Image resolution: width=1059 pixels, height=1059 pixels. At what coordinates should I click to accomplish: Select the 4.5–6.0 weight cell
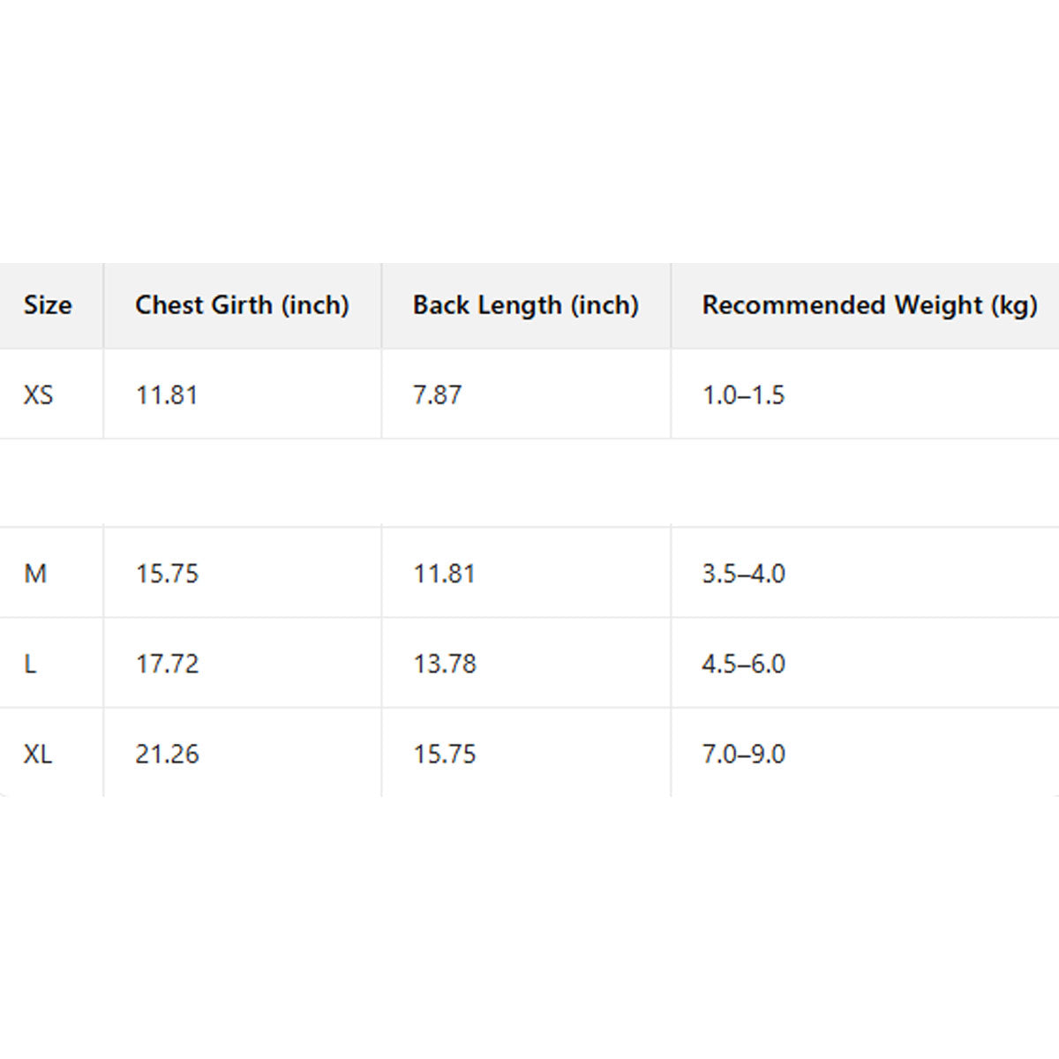click(743, 664)
